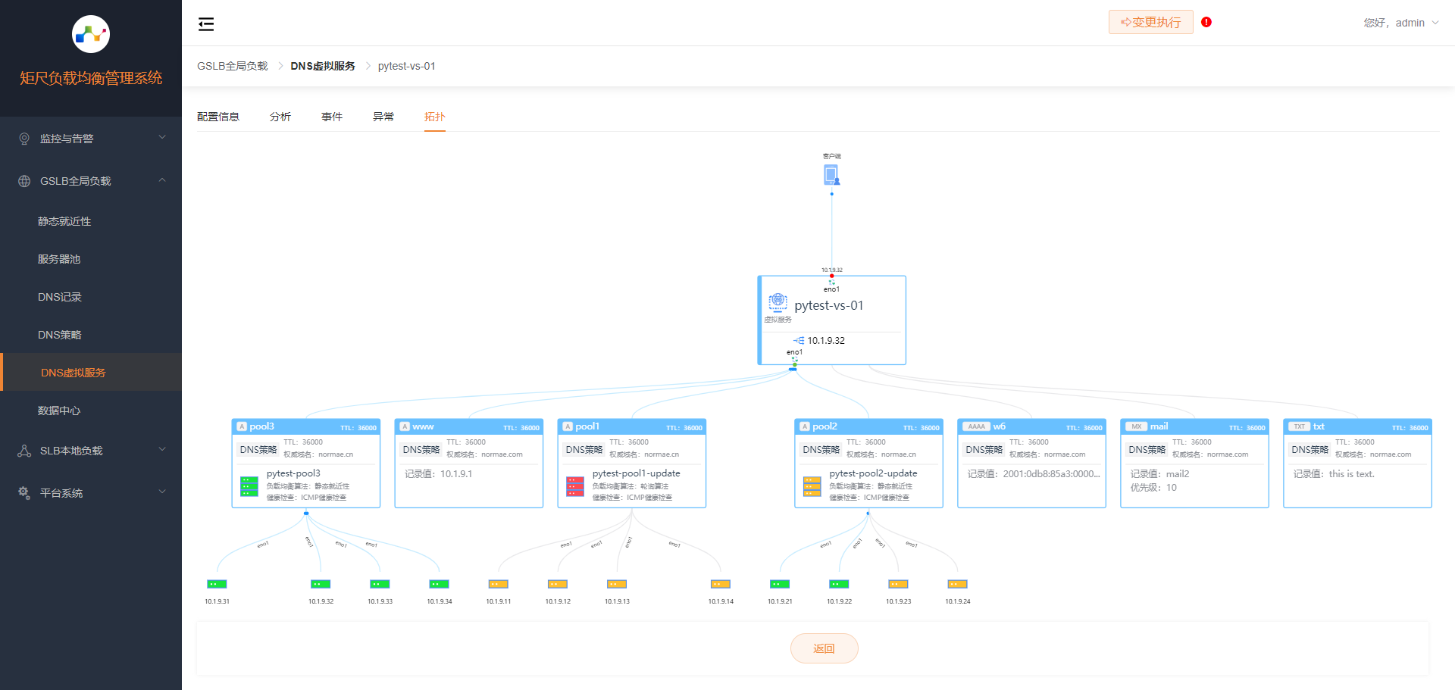Expand the 监控与告警 menu

coord(91,139)
